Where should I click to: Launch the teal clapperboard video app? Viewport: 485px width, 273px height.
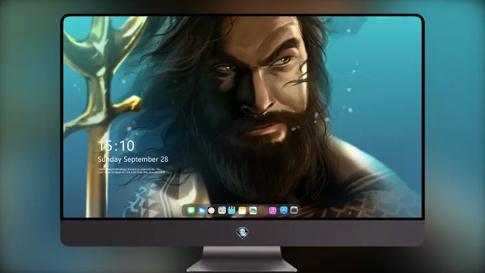pyautogui.click(x=232, y=210)
